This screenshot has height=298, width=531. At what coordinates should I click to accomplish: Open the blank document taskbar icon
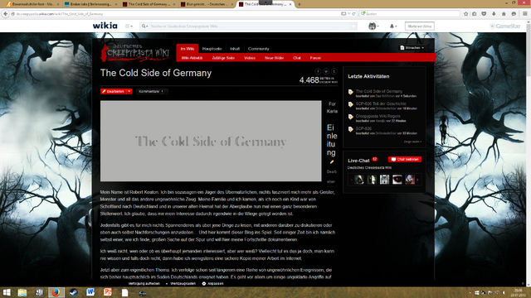[125, 292]
